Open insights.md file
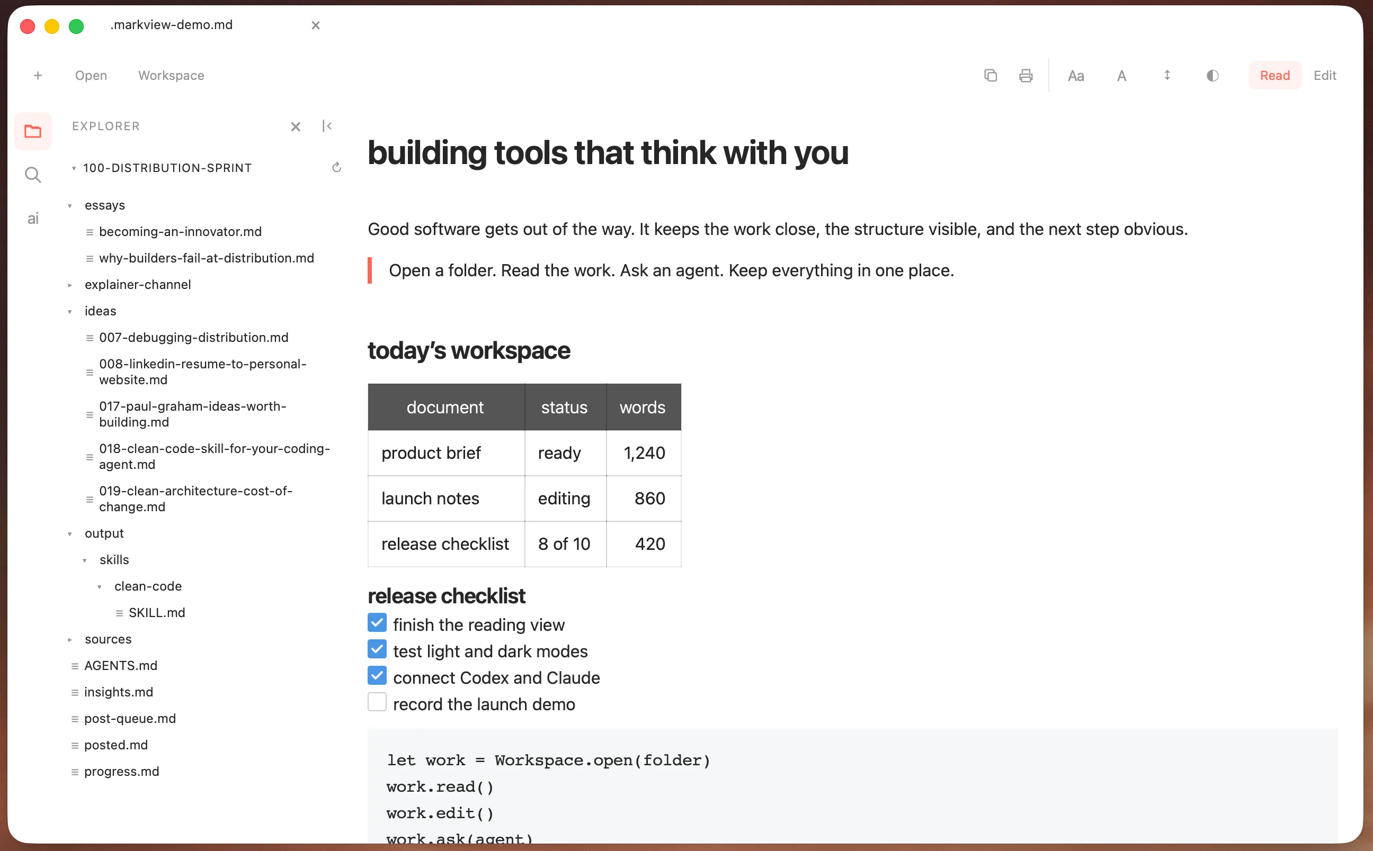 (118, 692)
